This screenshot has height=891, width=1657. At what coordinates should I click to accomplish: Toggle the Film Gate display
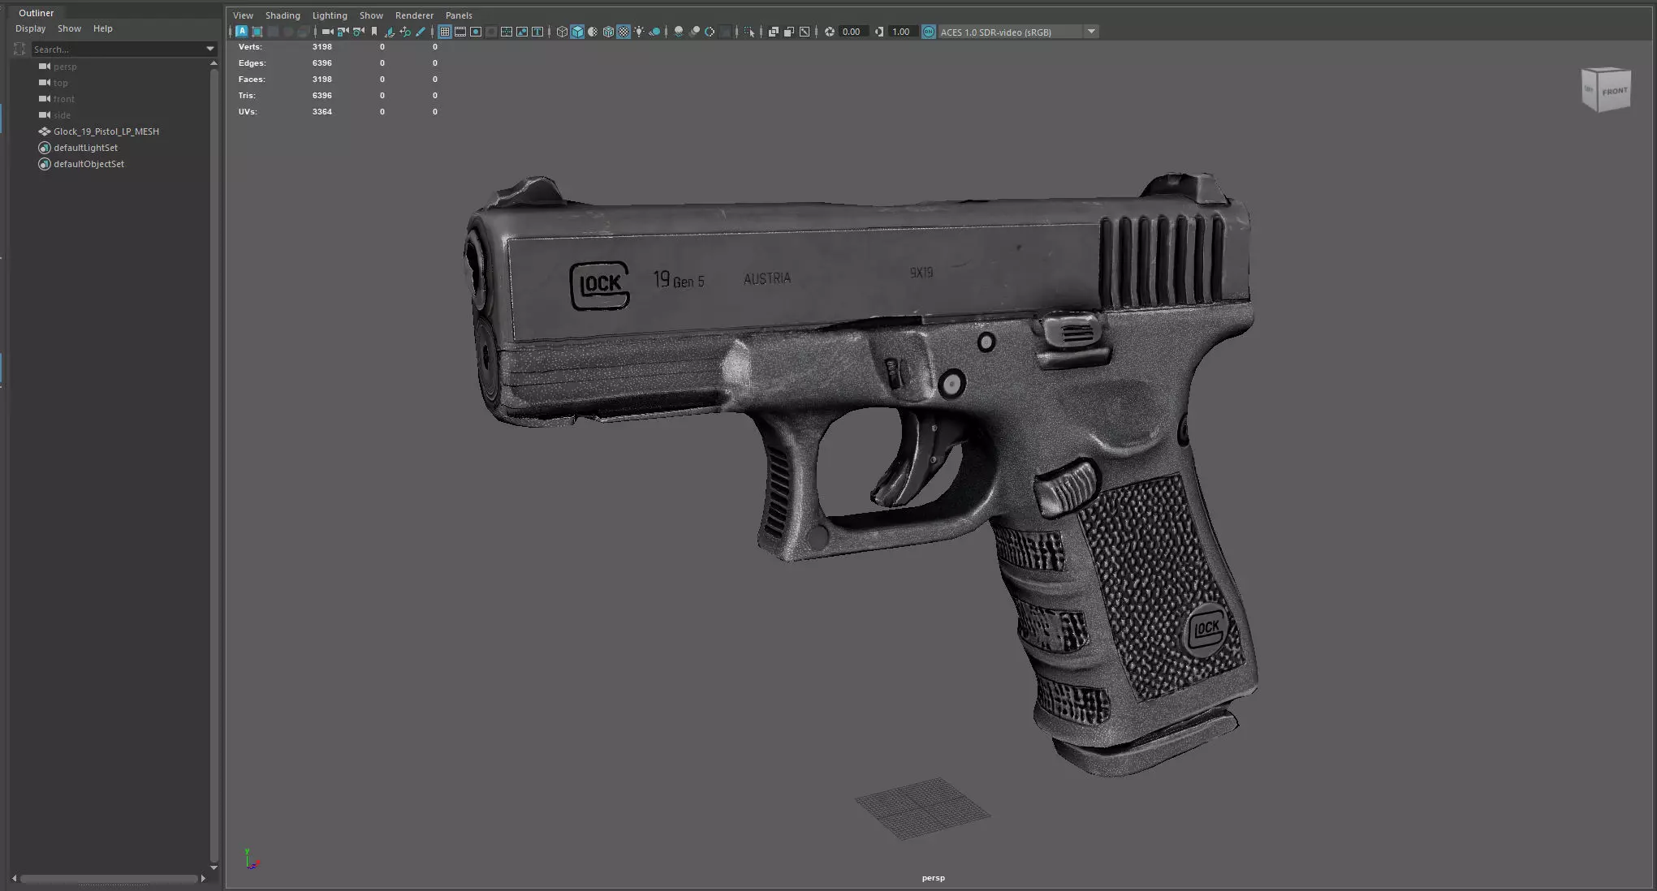460,32
